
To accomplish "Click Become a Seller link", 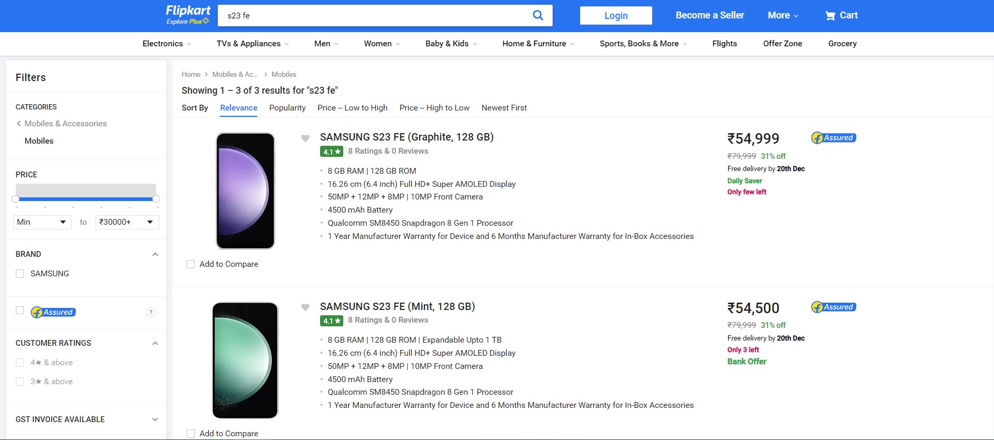I will pyautogui.click(x=710, y=15).
